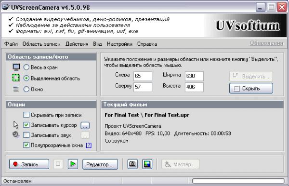
Task: Minimize the UVScreenCamera window
Action: click(x=260, y=7)
